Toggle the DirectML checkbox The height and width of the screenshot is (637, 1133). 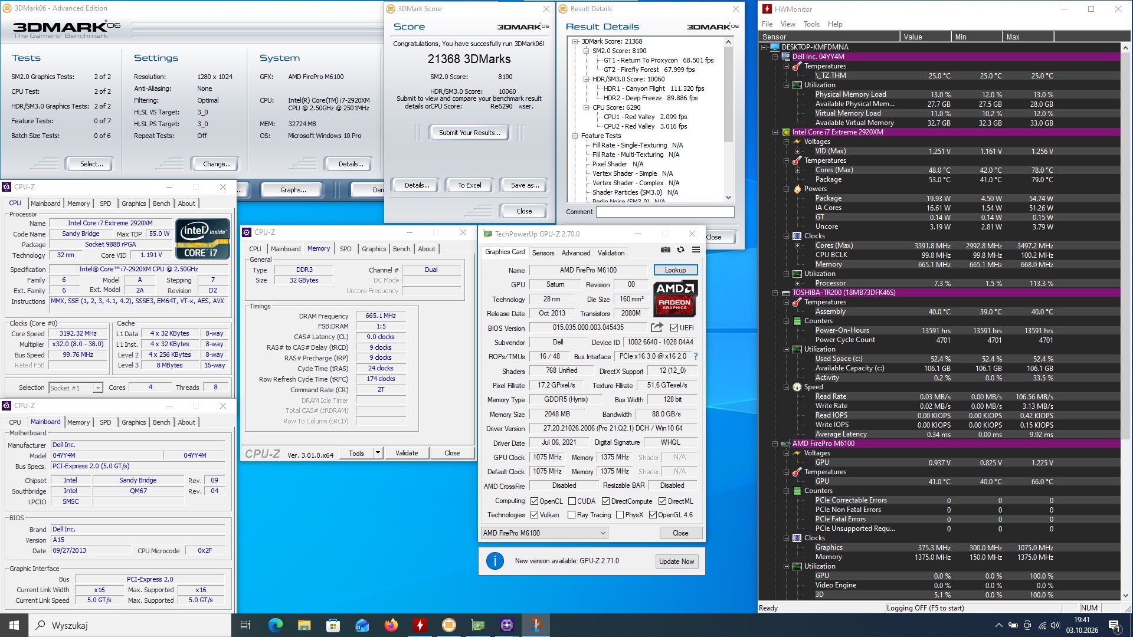pos(663,501)
